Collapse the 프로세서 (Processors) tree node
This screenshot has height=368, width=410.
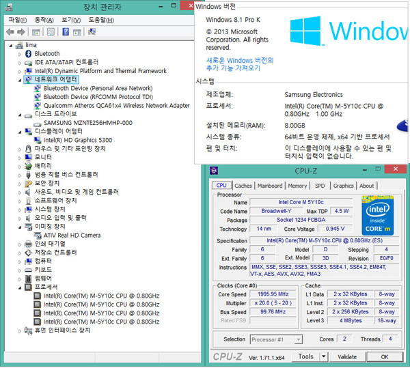point(18,287)
